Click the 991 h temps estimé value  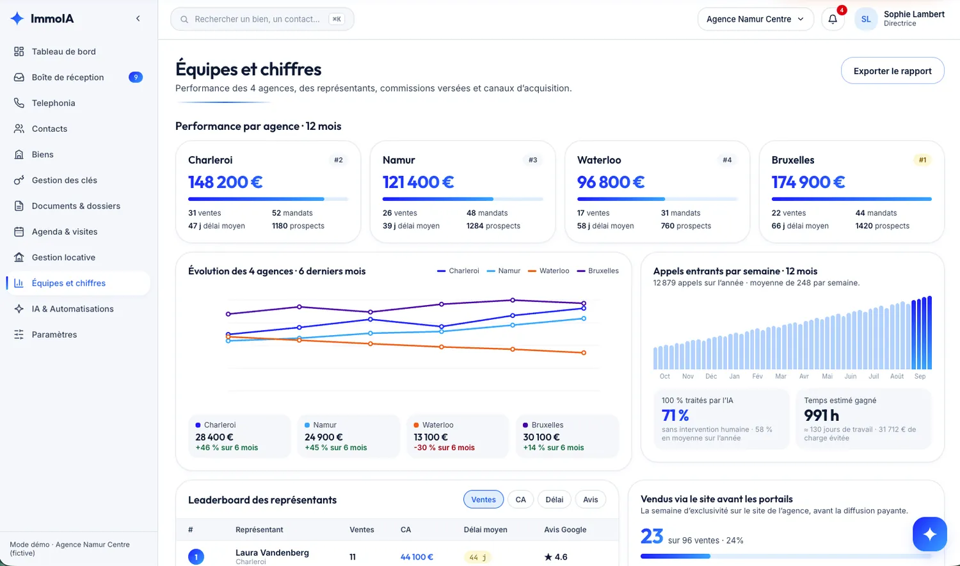[821, 416]
